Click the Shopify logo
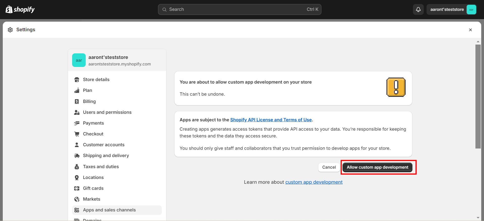 pyautogui.click(x=20, y=9)
